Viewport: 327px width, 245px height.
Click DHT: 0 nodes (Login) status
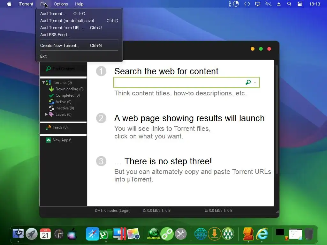pos(113,211)
